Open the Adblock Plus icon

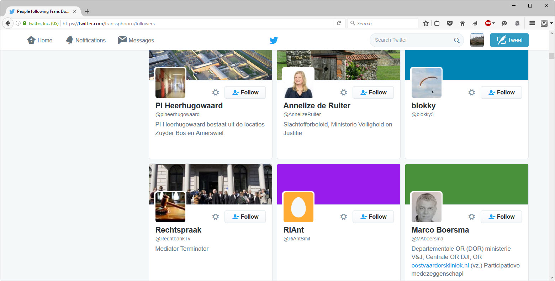point(488,24)
